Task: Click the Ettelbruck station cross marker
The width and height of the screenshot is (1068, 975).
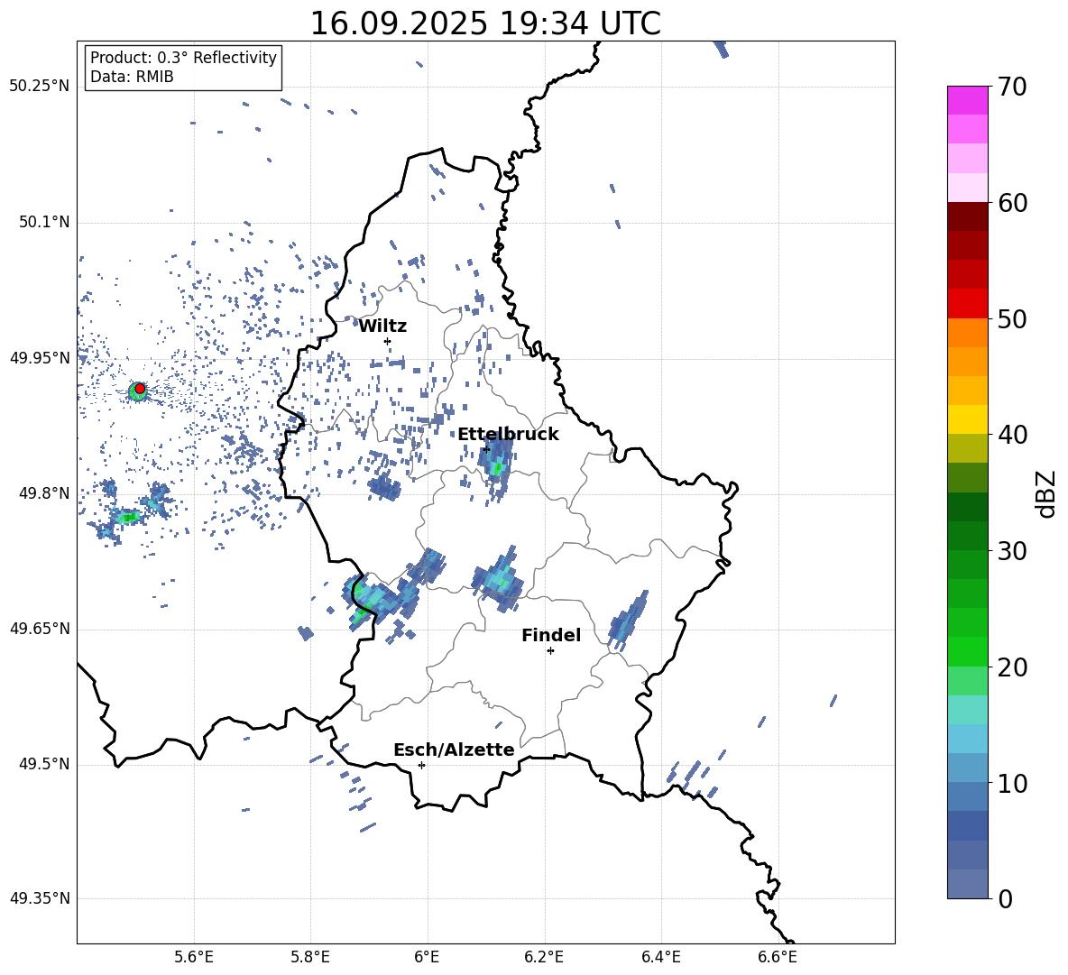Action: [487, 448]
